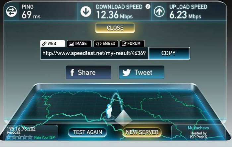Open the download speed info icon
Screen dimensions: 232x147
pyautogui.click(x=148, y=7)
